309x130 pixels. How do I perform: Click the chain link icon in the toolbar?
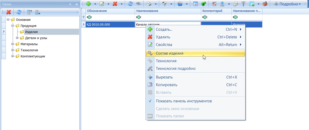pos(138,4)
